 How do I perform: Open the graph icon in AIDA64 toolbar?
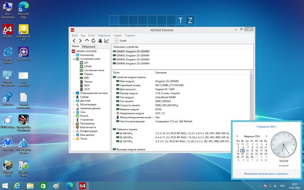tap(107, 41)
